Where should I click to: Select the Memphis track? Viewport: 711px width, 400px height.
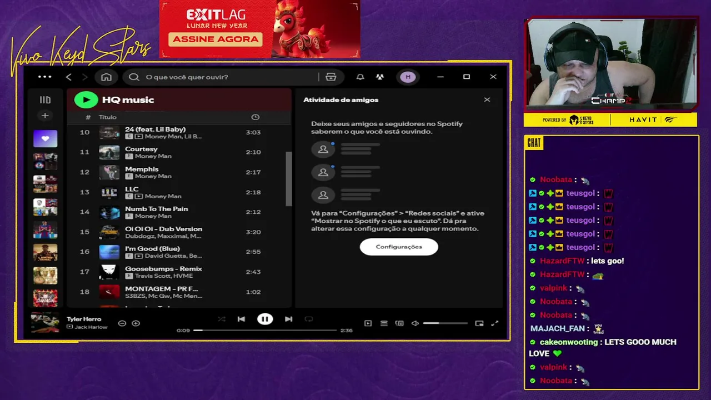pyautogui.click(x=179, y=172)
